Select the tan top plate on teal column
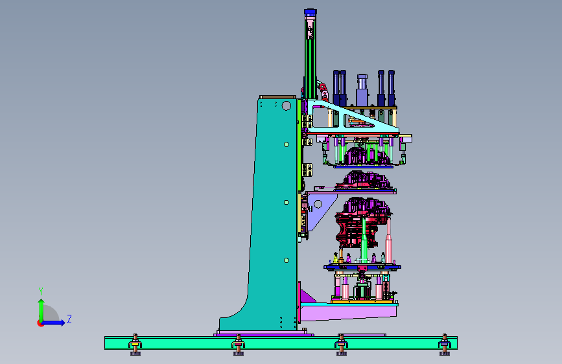Viewport: 562px width, 364px height. pyautogui.click(x=278, y=97)
